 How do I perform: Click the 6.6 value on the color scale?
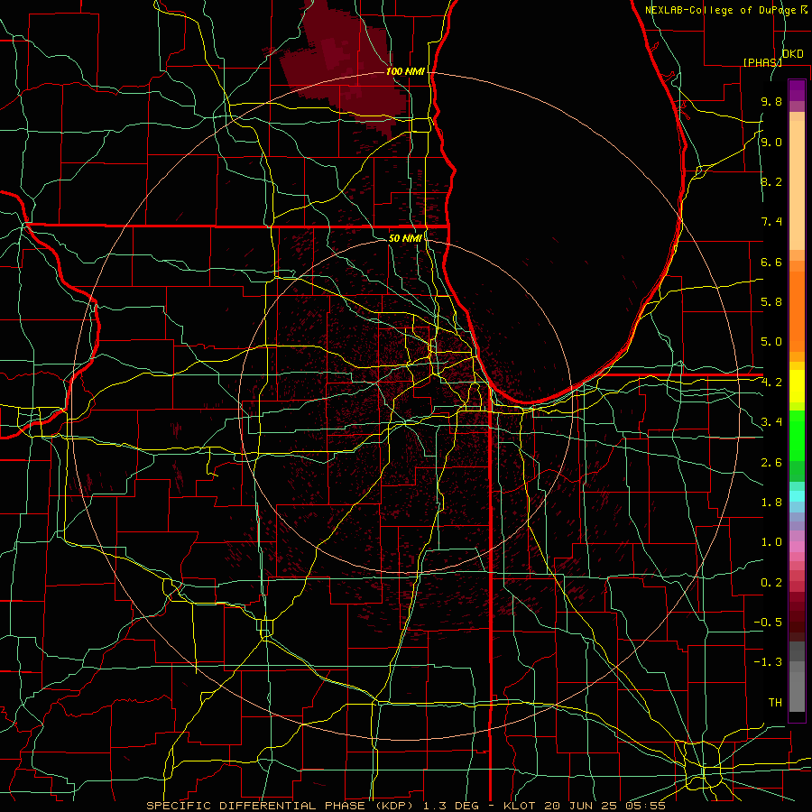click(x=771, y=262)
